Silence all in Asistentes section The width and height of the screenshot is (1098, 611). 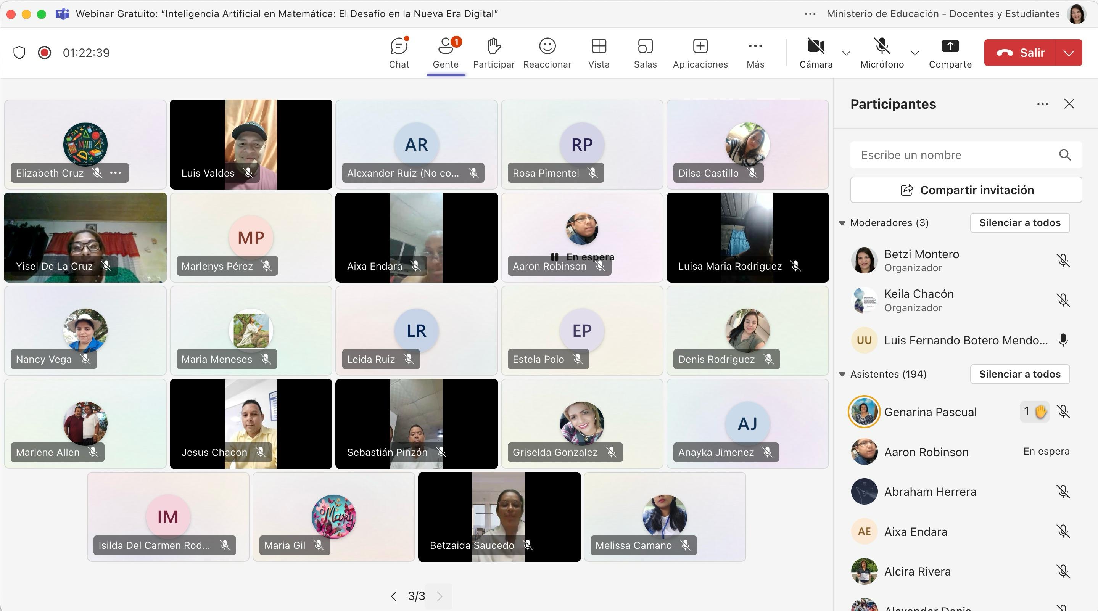1019,374
